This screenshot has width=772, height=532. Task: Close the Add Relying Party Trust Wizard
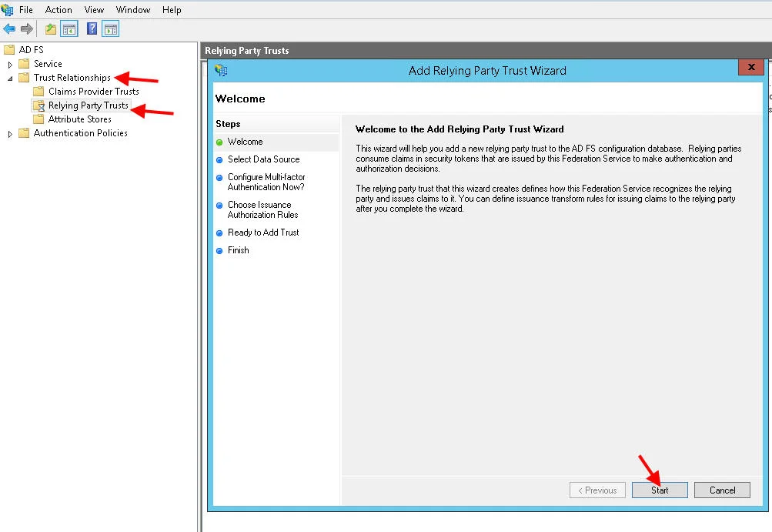pos(751,67)
